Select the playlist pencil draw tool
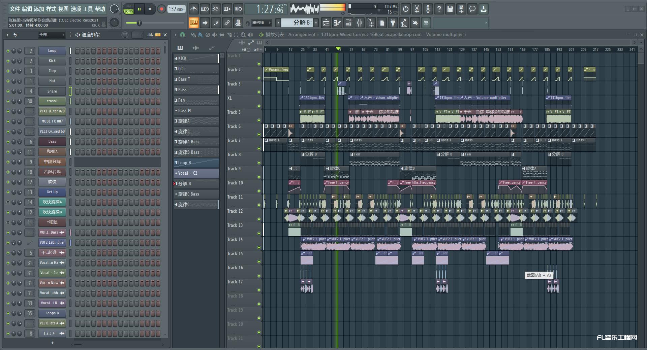647x350 pixels. (193, 35)
